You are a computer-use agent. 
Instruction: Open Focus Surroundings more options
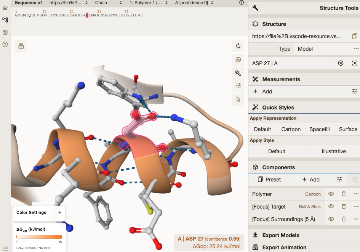point(356,219)
